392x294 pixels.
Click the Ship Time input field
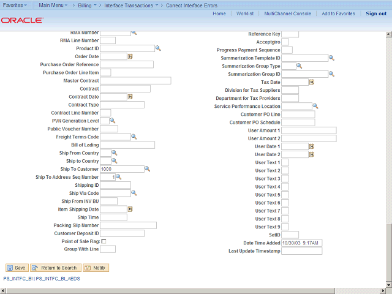(113, 217)
